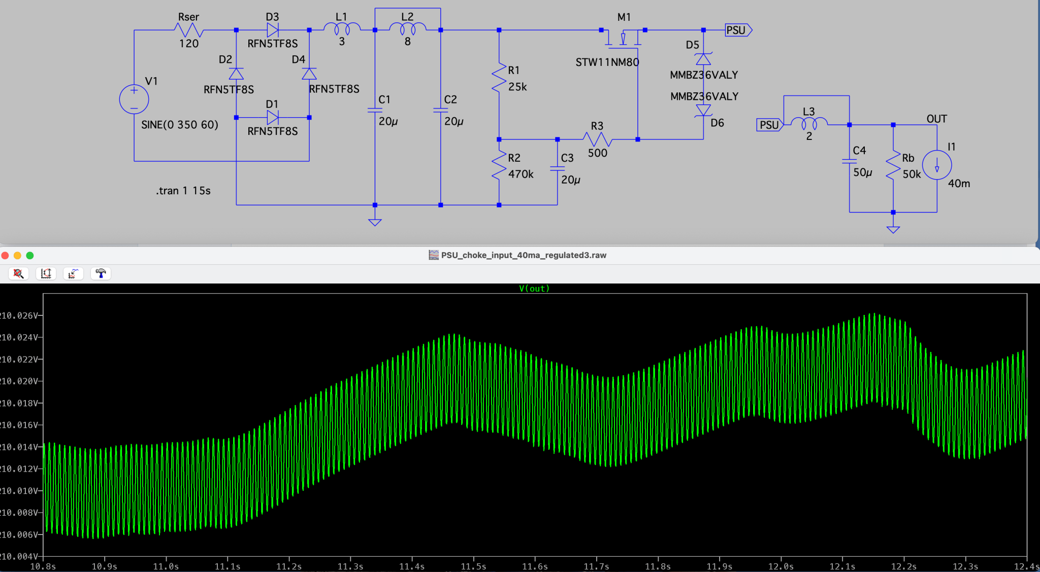1040x572 pixels.
Task: Click the Pick Visible Traces toolbar icon
Action: (74, 274)
